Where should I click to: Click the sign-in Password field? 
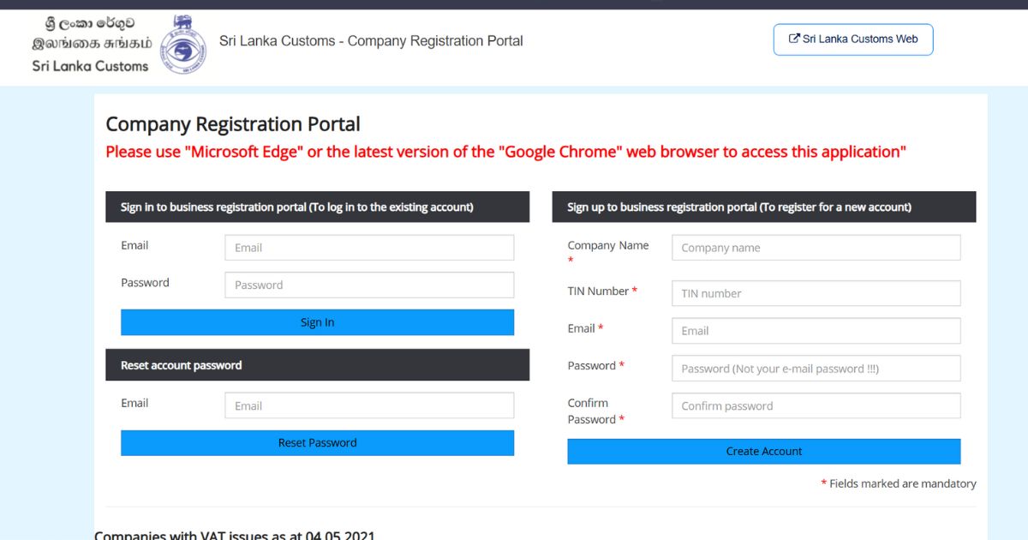[x=369, y=285]
